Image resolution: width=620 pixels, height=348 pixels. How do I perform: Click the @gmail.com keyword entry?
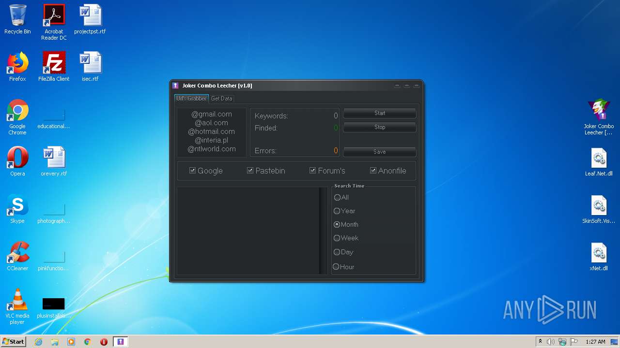coord(212,114)
